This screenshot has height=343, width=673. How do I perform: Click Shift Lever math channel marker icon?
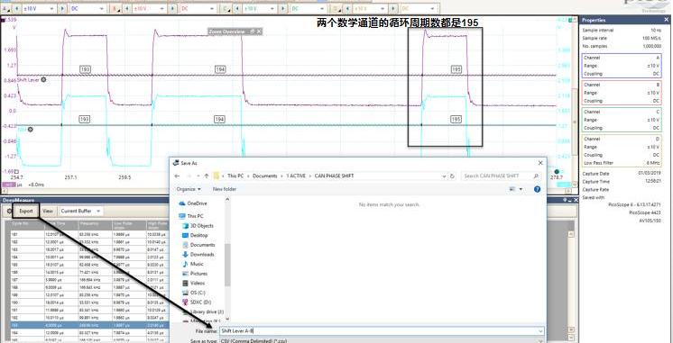[x=44, y=79]
